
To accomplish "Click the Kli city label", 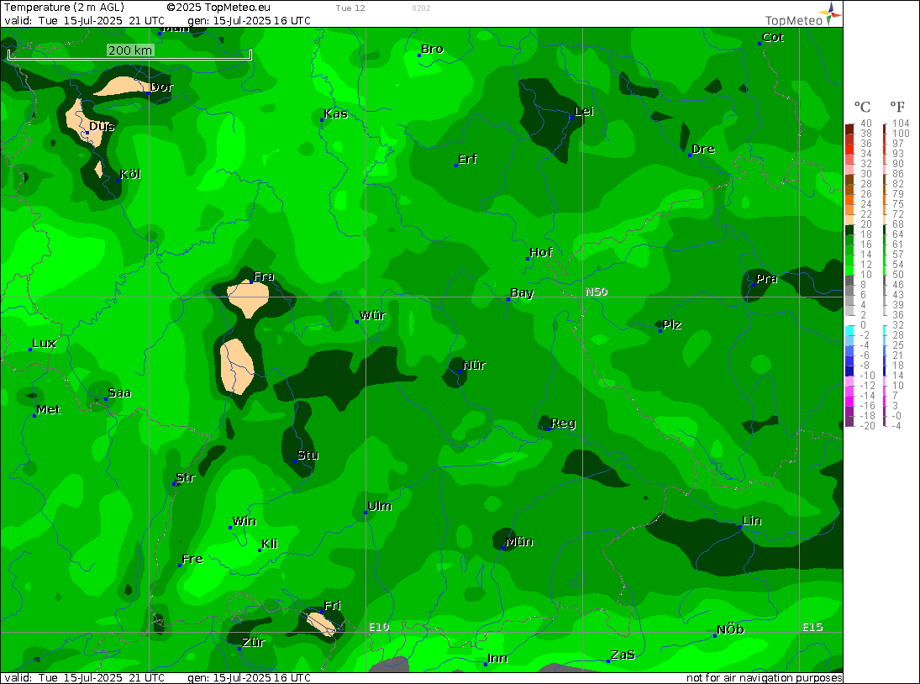I will tap(270, 544).
